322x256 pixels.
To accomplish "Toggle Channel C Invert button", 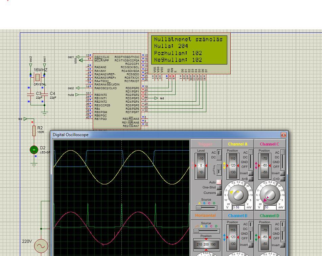I will [282, 173].
